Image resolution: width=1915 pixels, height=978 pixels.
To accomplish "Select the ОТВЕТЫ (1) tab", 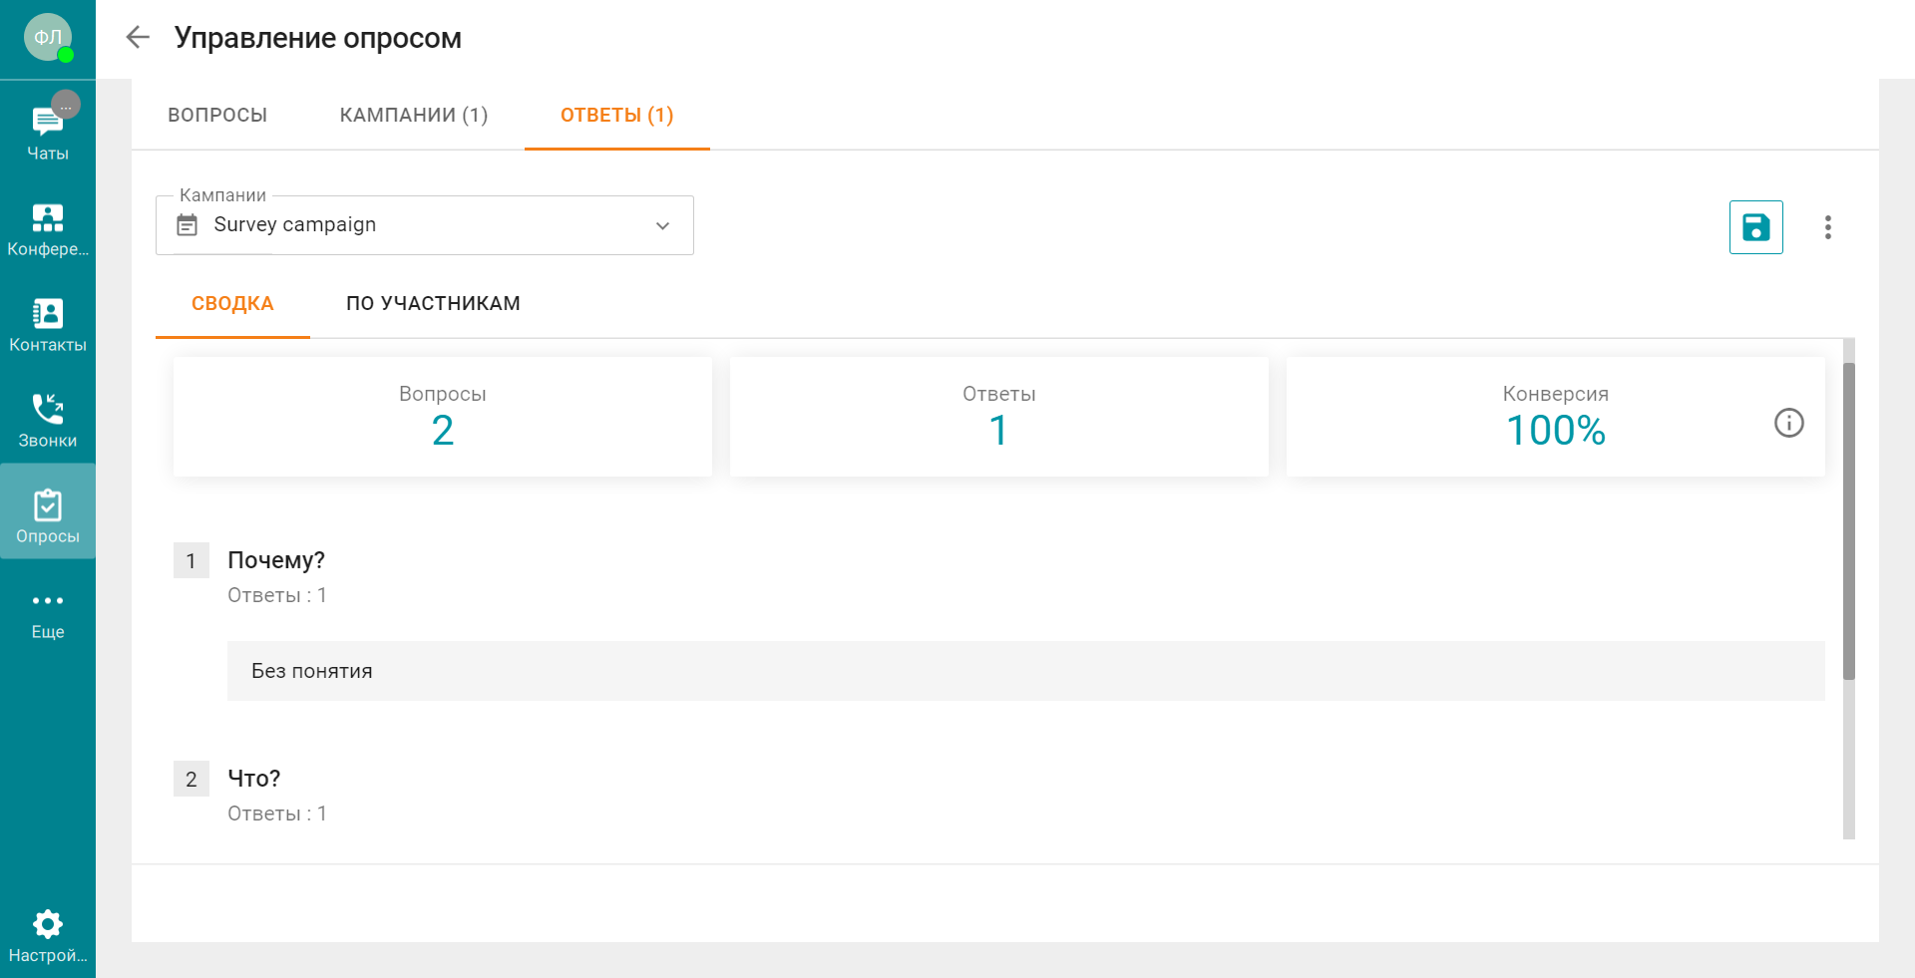I will (x=616, y=115).
